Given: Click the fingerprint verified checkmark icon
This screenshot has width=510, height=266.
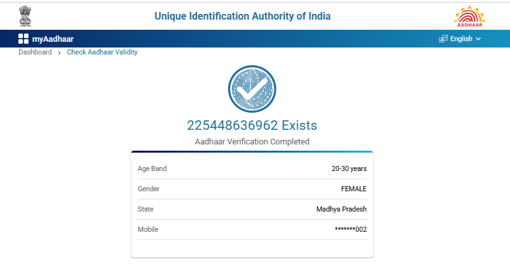Looking at the screenshot, I should coord(252,90).
